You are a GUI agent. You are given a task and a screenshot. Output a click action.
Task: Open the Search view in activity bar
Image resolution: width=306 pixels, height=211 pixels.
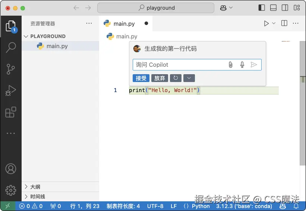point(11,47)
